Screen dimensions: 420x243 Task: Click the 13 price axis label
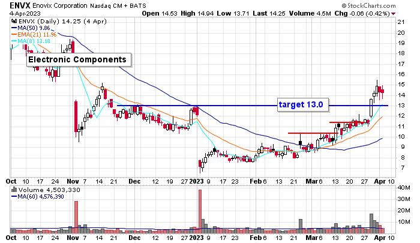click(401, 106)
